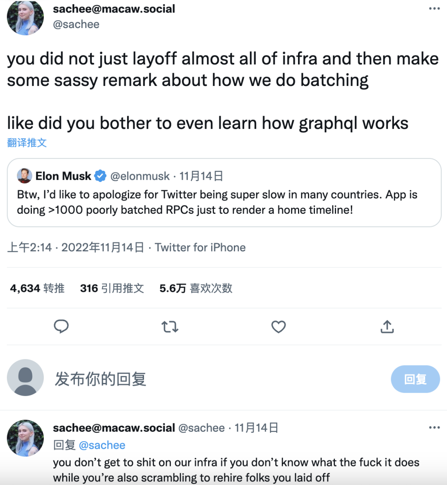Click Elon Musk's profile picture in the quoted tweet

25,176
